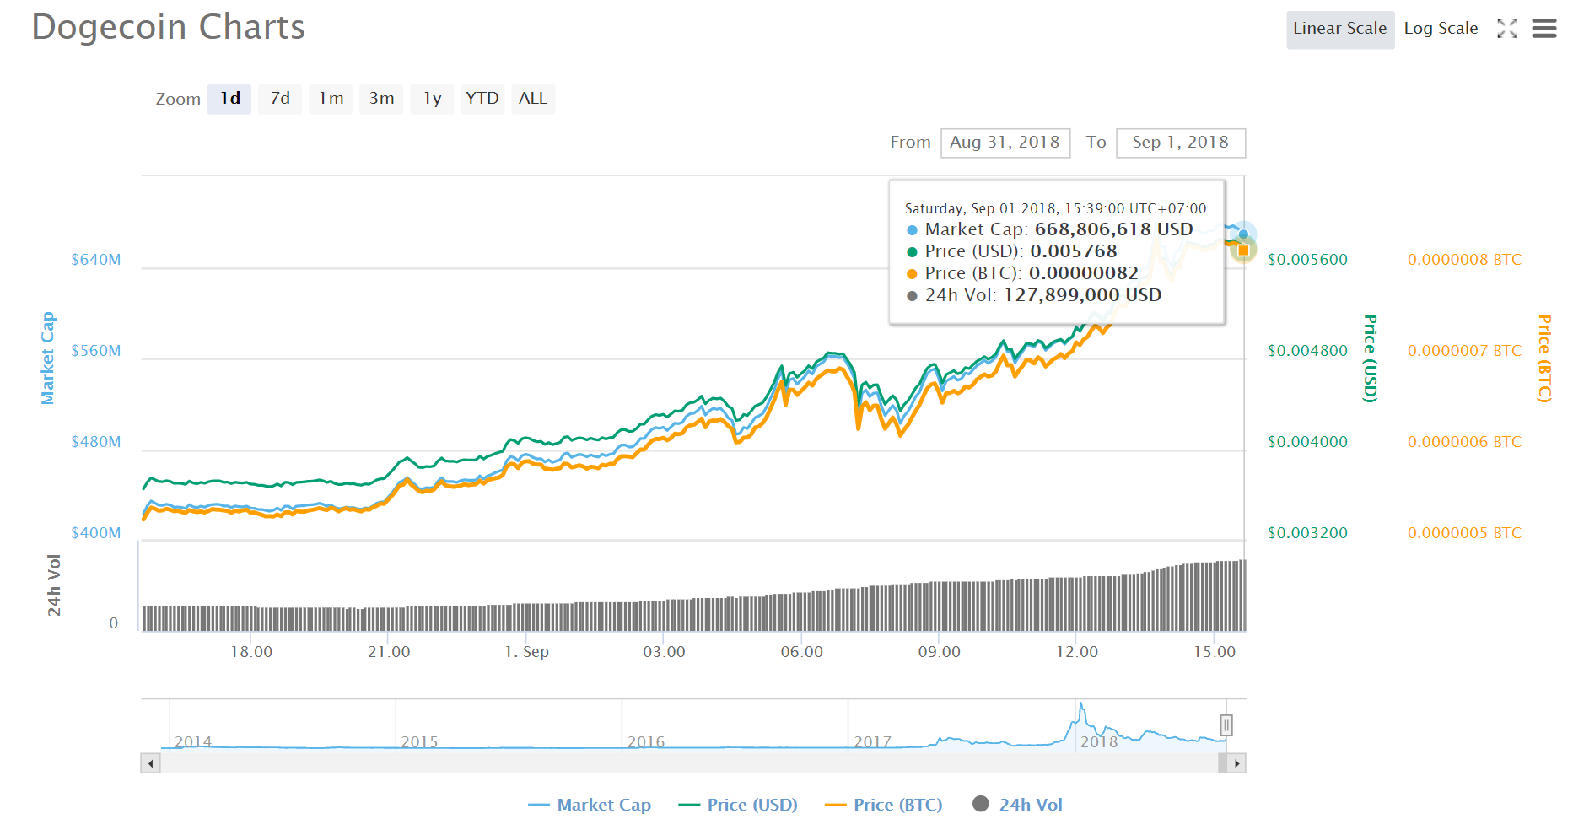Toggle Price (BTC) series in legend
Viewport: 1573px width, 819px height.
[883, 805]
